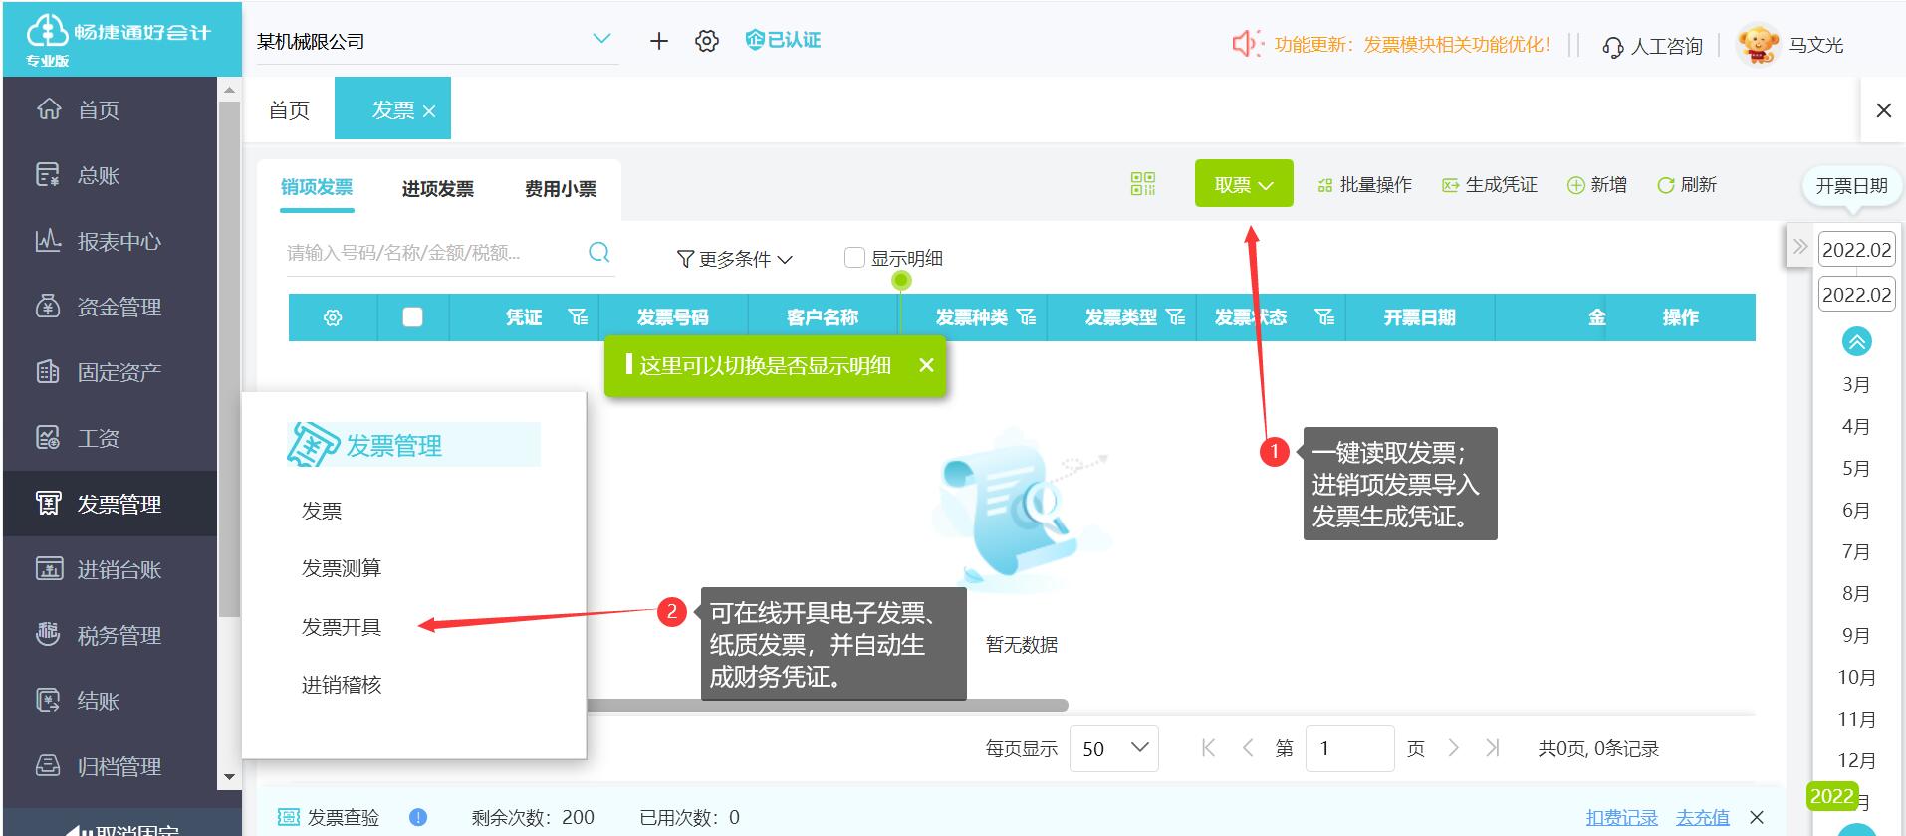Open the per-page 50 dropdown
The image size is (1906, 836).
coord(1114,748)
